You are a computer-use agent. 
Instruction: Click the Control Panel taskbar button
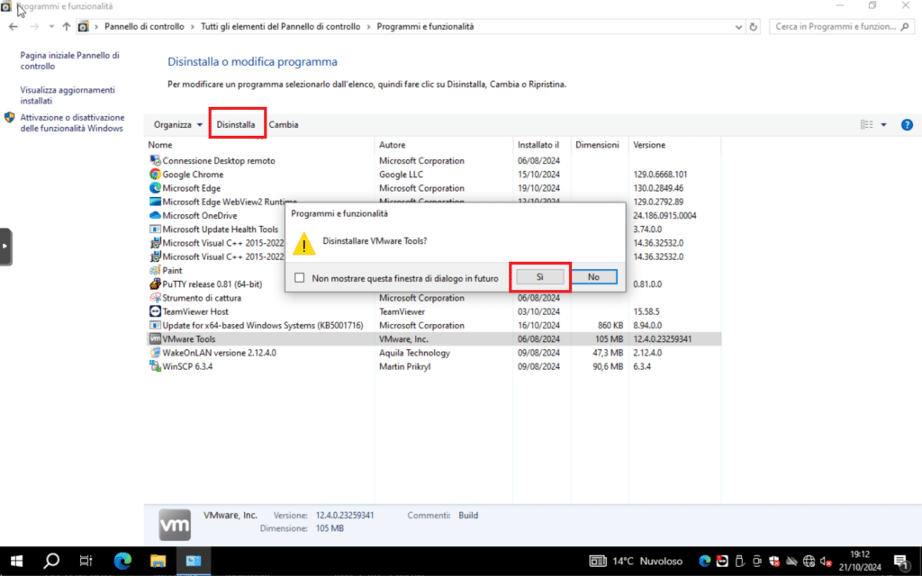[193, 561]
